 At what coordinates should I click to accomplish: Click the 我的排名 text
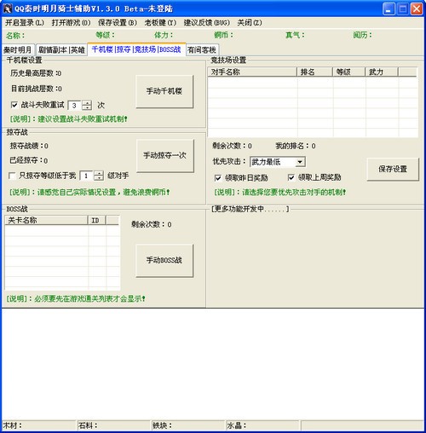[x=296, y=146]
